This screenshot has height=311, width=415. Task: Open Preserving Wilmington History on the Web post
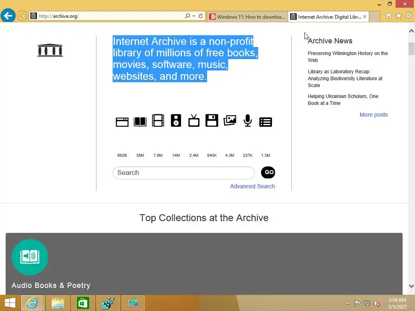(347, 57)
